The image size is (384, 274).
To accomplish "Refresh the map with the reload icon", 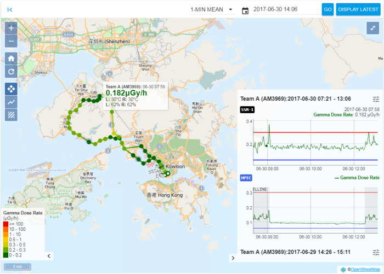I will click(11, 72).
